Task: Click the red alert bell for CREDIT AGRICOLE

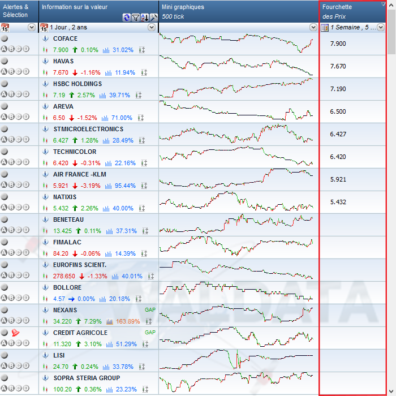Action: 15,333
